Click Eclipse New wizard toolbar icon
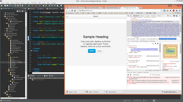 (2, 6)
